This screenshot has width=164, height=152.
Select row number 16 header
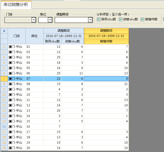[4, 127]
